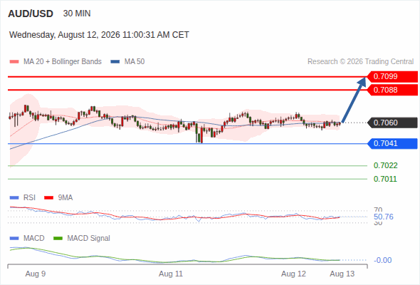The image size is (420, 285).
Task: Click the red 9MA legend swatch
Action: pos(48,198)
